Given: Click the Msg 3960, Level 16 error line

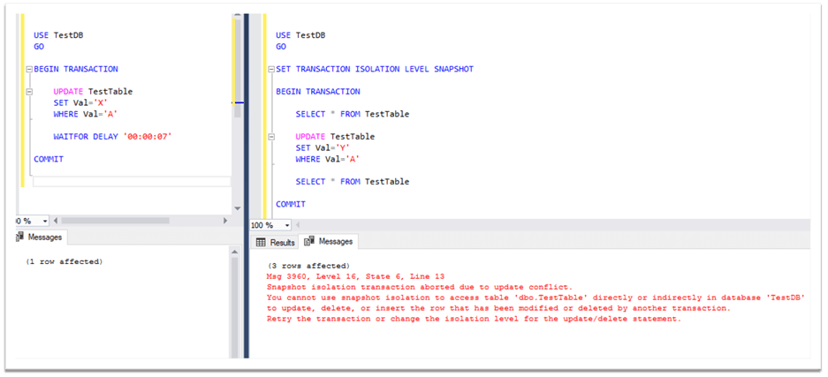Looking at the screenshot, I should [x=355, y=277].
